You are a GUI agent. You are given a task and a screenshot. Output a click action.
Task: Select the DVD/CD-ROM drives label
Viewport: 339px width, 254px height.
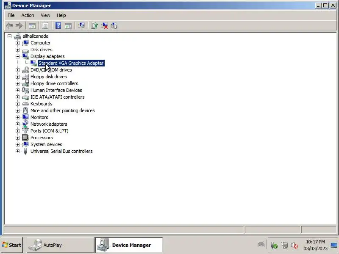tap(51, 70)
